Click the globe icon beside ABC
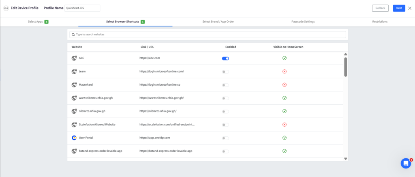Viewport: 415px width, 177px height. (74, 58)
